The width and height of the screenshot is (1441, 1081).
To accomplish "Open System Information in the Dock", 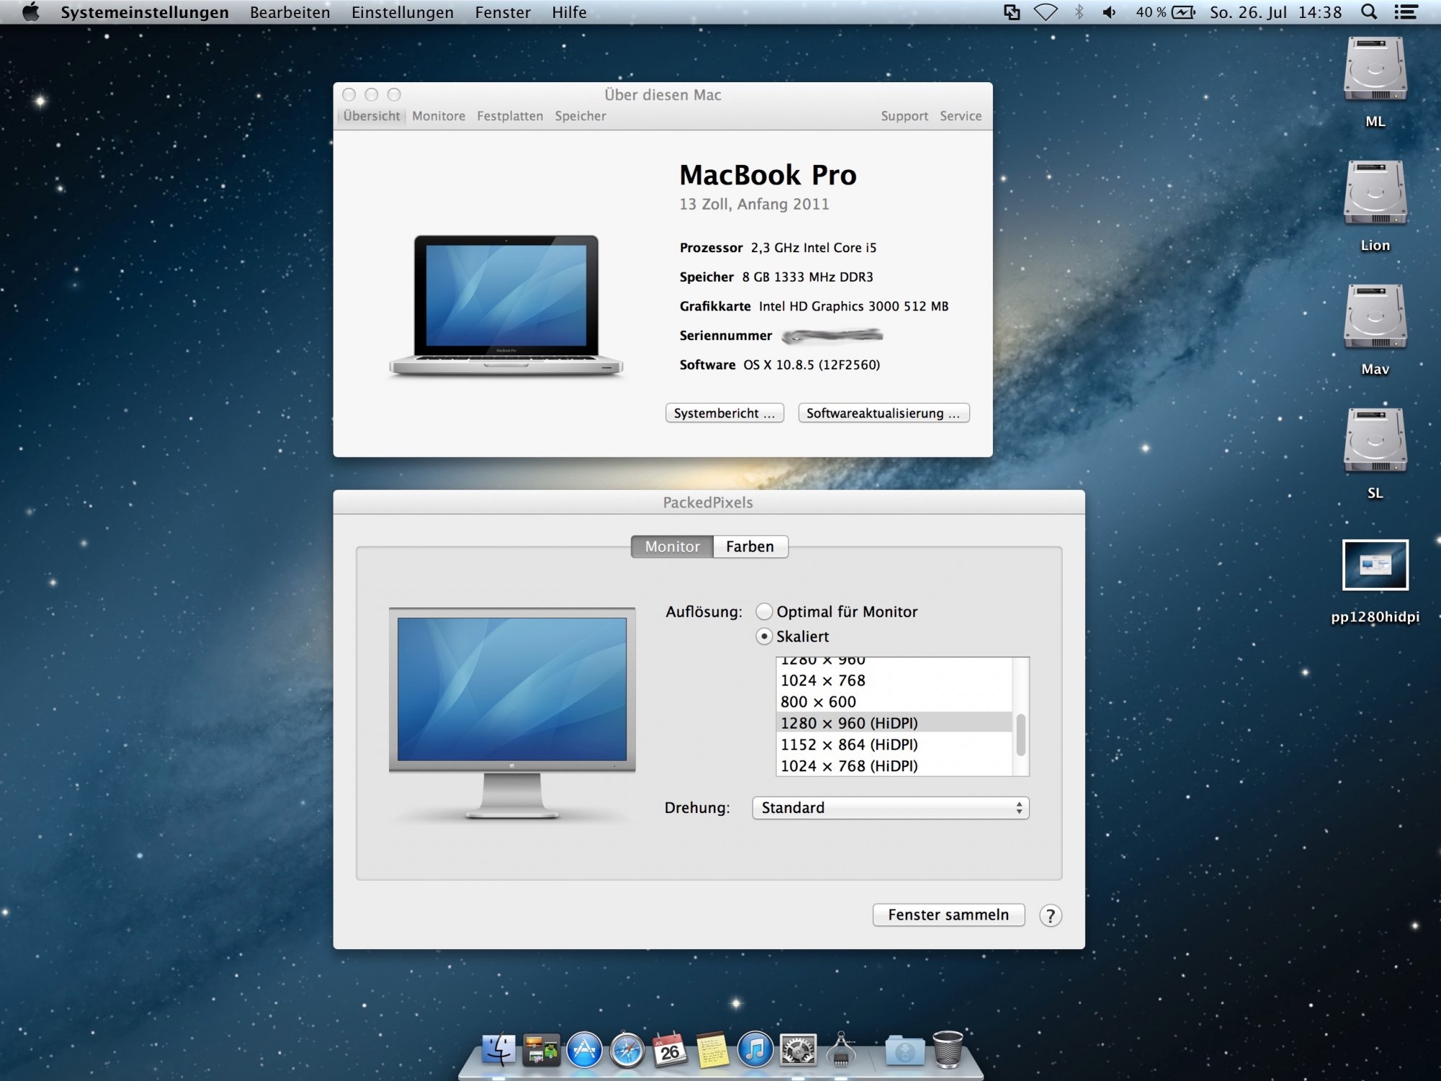I will 840,1050.
